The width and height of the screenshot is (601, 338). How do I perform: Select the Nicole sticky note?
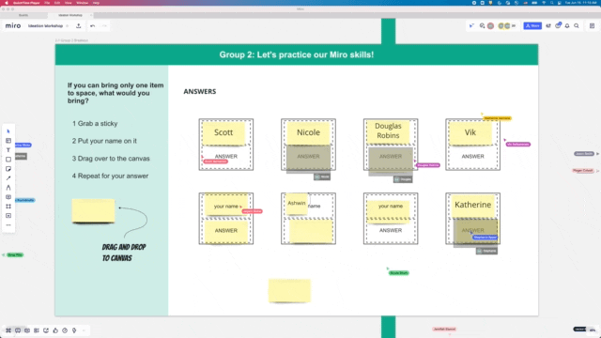308,132
